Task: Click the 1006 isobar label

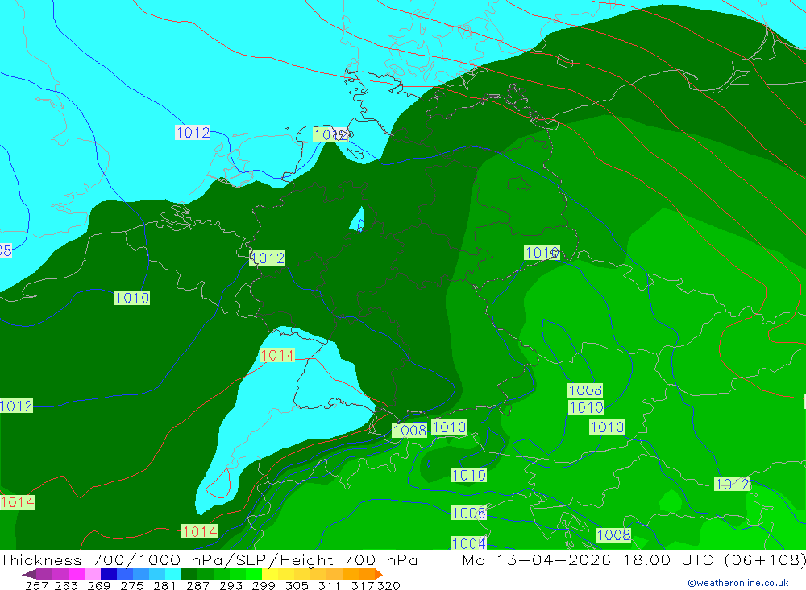Action: click(x=468, y=513)
